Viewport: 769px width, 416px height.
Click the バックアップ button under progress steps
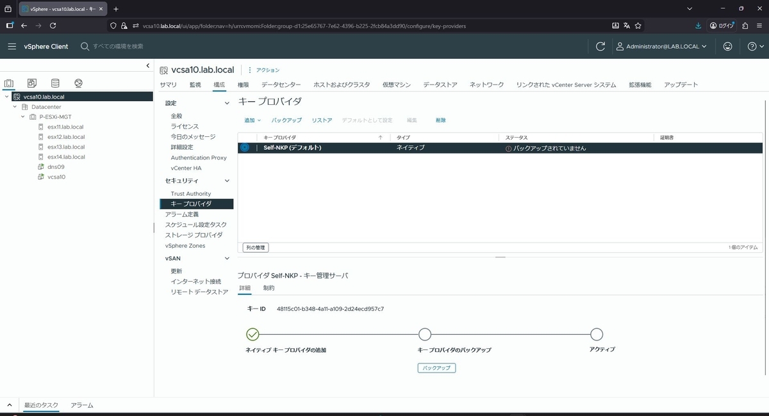pyautogui.click(x=436, y=368)
